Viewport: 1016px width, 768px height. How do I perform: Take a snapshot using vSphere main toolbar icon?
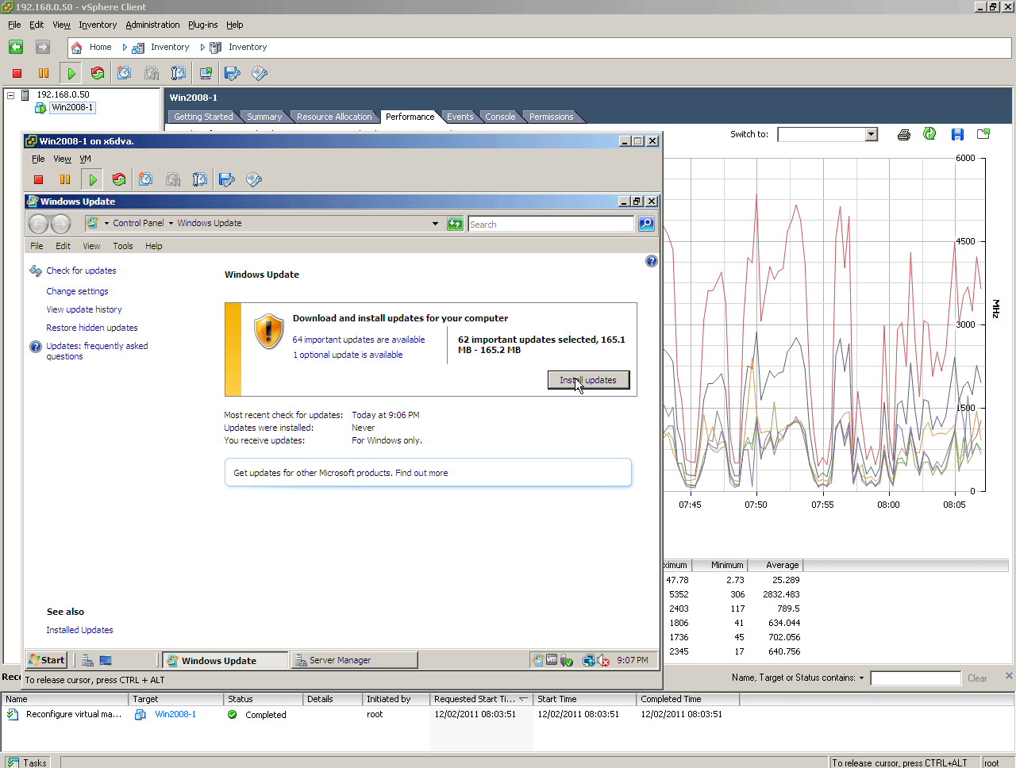pos(125,73)
